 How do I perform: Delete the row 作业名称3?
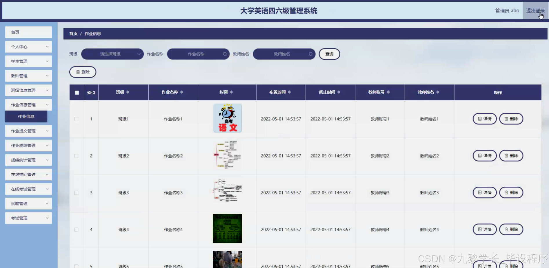(511, 192)
